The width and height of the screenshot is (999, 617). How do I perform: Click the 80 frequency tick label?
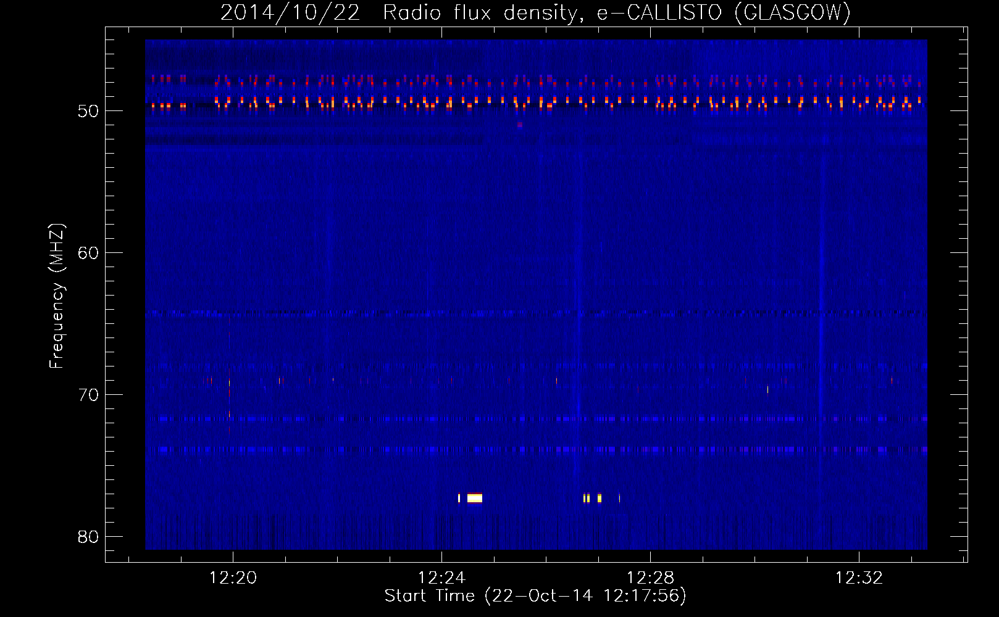pyautogui.click(x=88, y=537)
